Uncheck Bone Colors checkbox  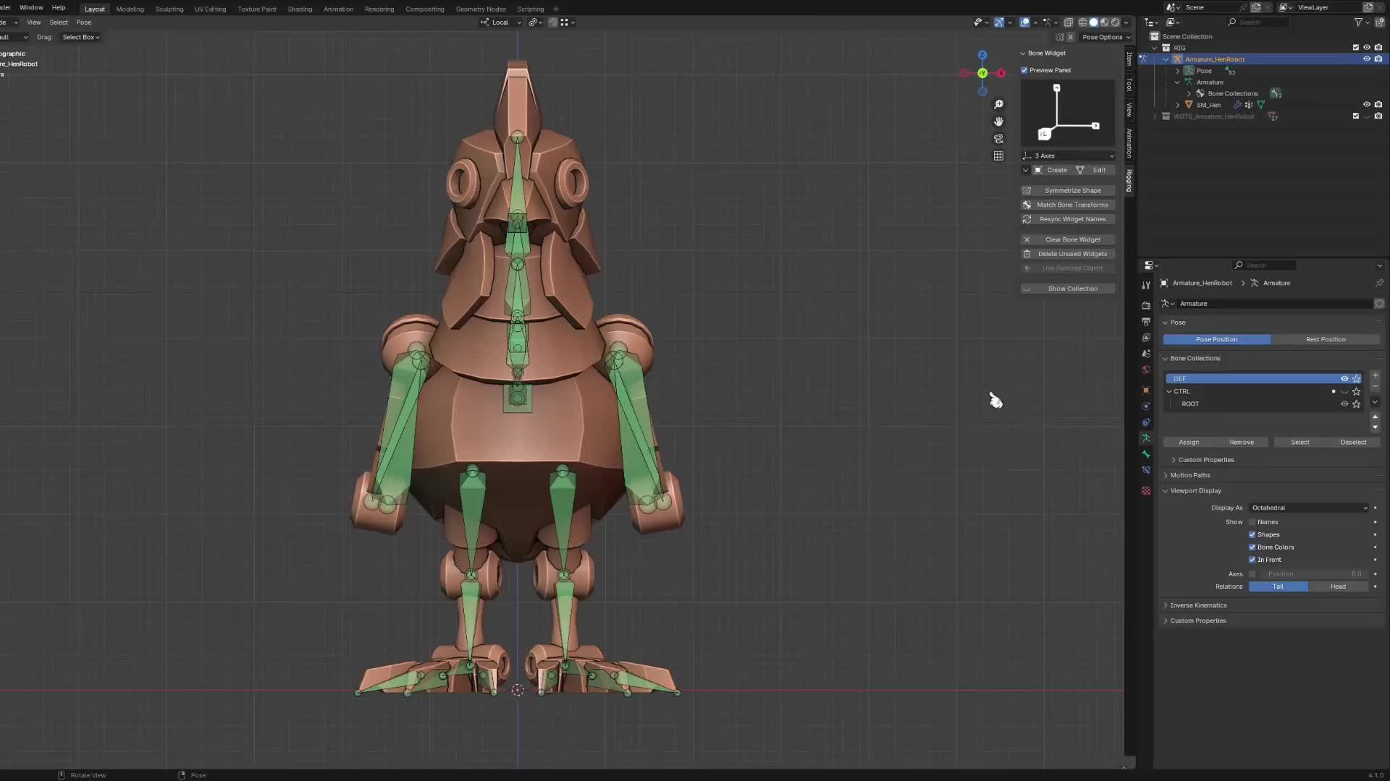click(x=1252, y=547)
